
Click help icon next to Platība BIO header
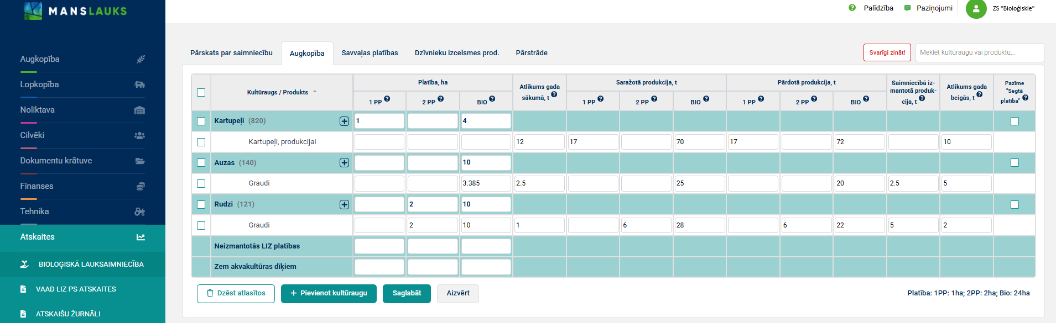pyautogui.click(x=492, y=99)
